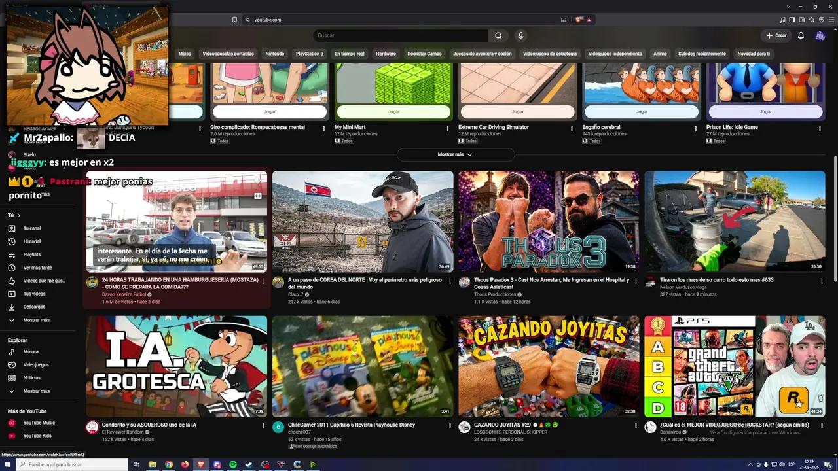
Task: Open more options for Cazando Joyitas video
Action: point(636,425)
